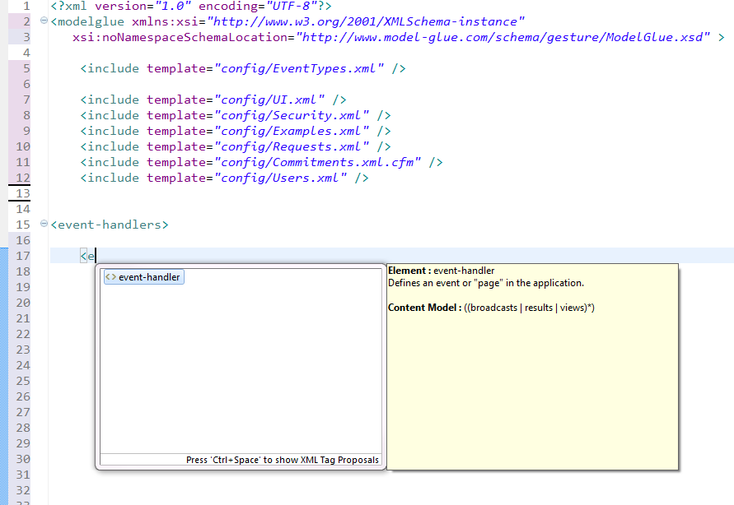734x505 pixels.
Task: Click the 'Element : event-handler' tooltip heading
Action: coord(441,271)
